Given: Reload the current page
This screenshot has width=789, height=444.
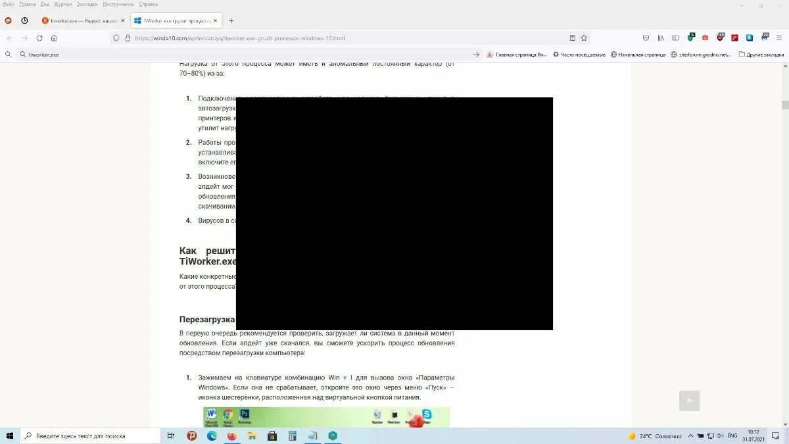Looking at the screenshot, I should click(x=39, y=38).
